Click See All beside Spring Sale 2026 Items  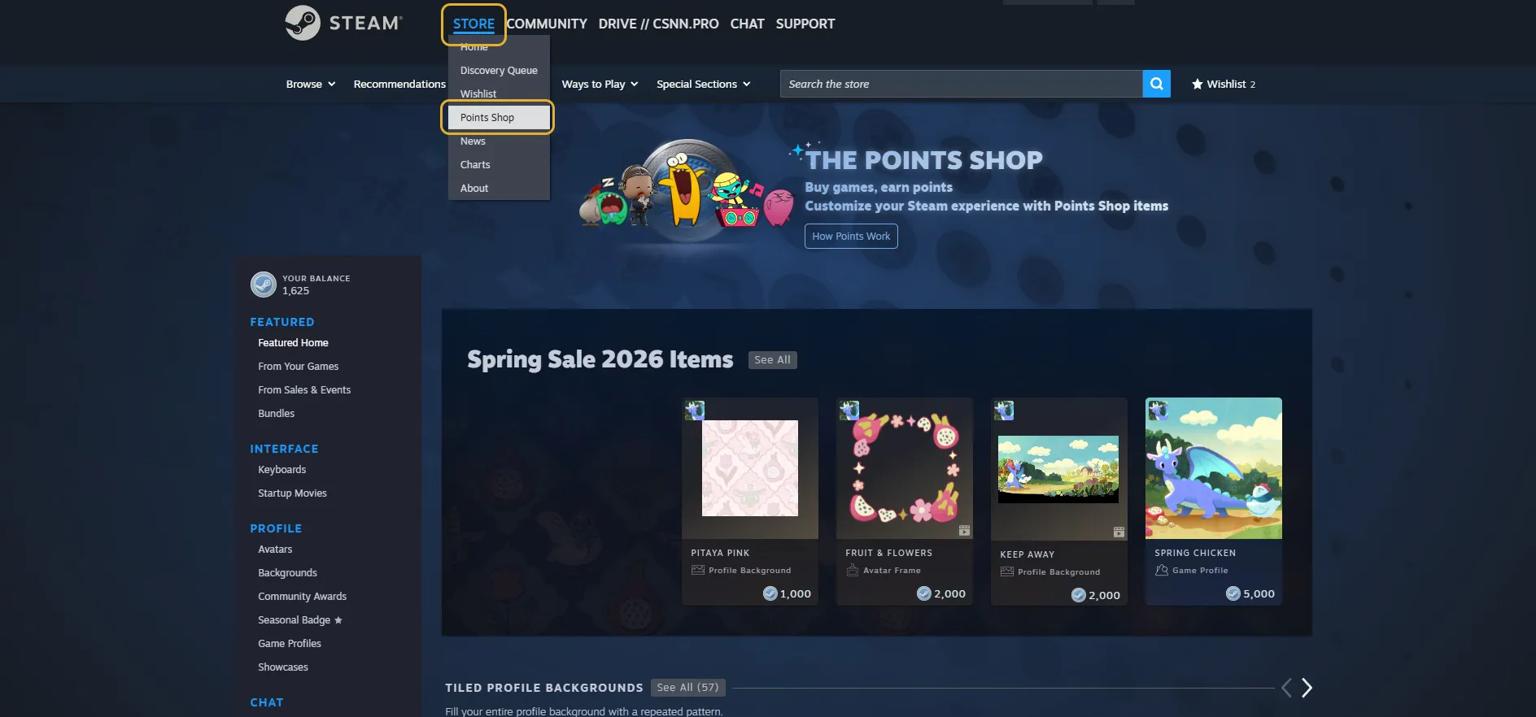[772, 359]
